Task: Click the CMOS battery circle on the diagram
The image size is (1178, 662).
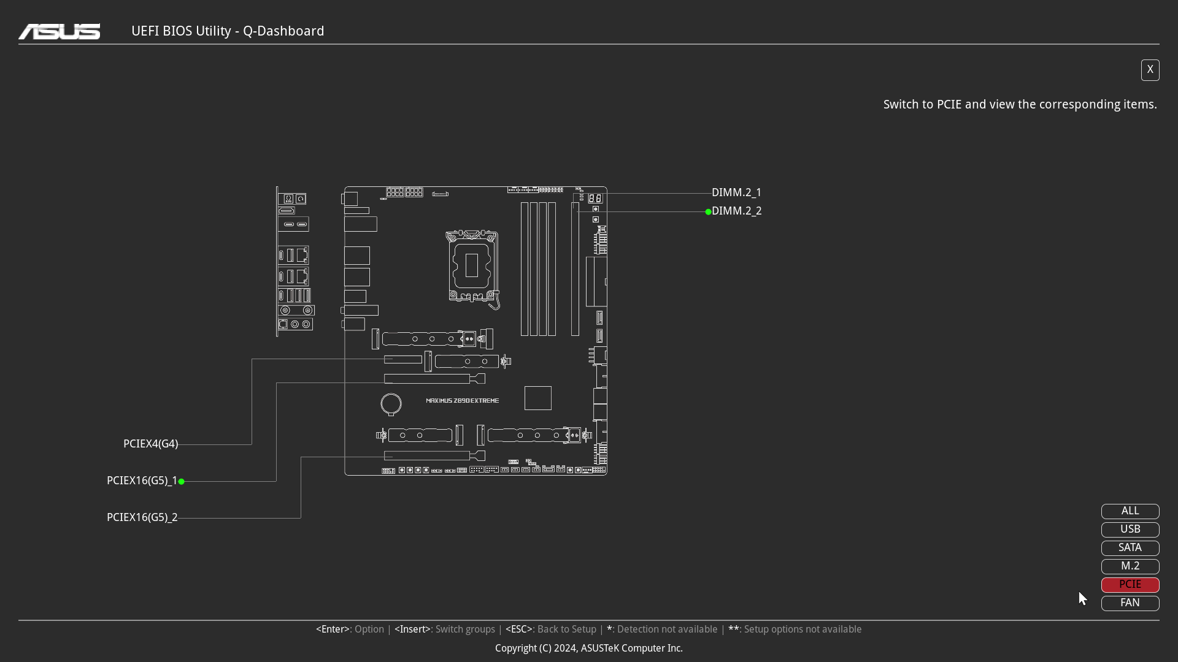Action: click(x=391, y=404)
